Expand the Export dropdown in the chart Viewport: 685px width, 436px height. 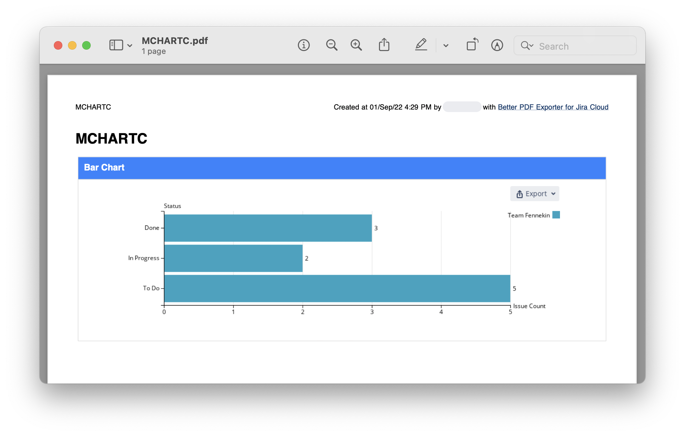[x=534, y=194]
